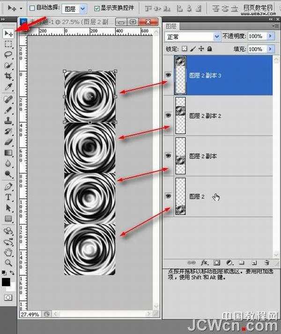
Task: Click the 27.49% zoom field
Action: coord(30,314)
